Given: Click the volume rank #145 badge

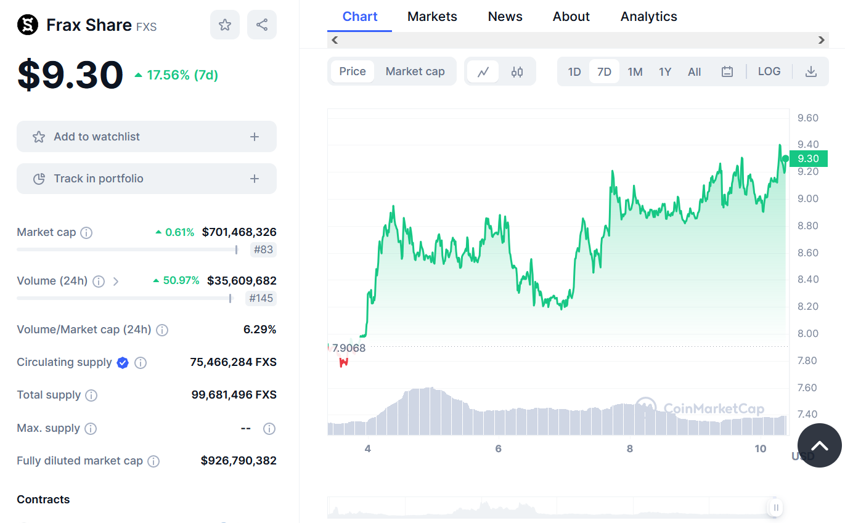Looking at the screenshot, I should tap(261, 299).
